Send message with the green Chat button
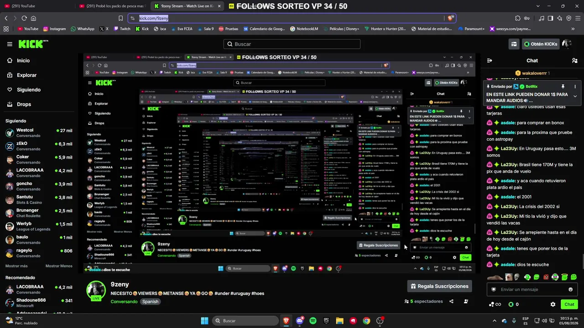The height and width of the screenshot is (328, 584). pos(569,304)
